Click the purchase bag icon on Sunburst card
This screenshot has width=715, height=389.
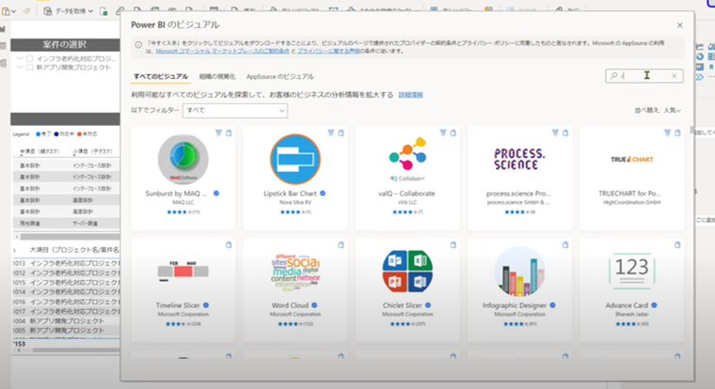tap(229, 133)
